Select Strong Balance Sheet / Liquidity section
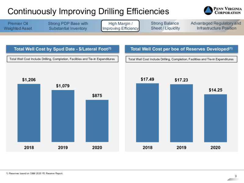The image size is (244, 183). click(165, 26)
